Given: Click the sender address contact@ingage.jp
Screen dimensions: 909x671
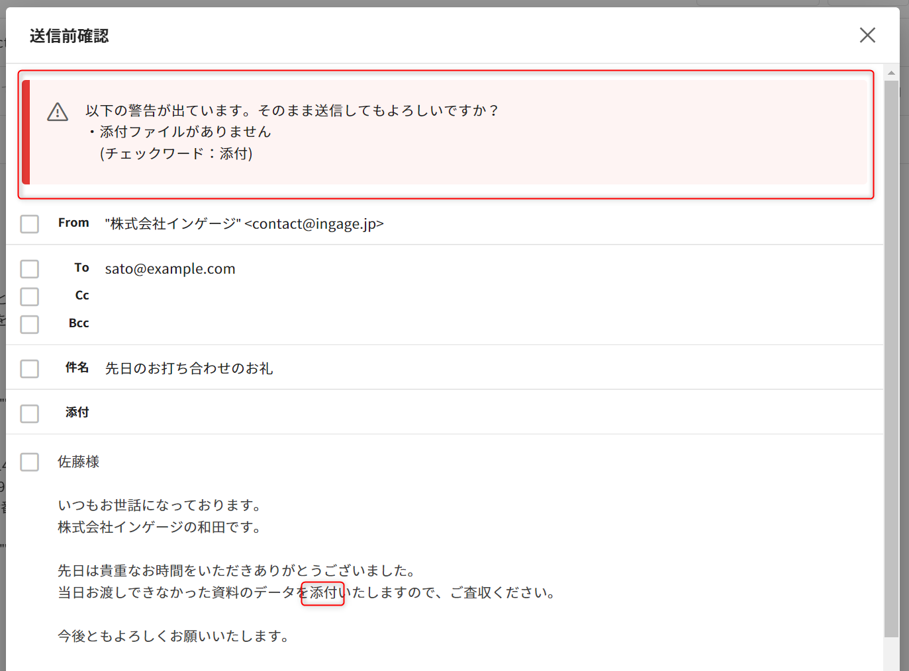Looking at the screenshot, I should [x=314, y=224].
